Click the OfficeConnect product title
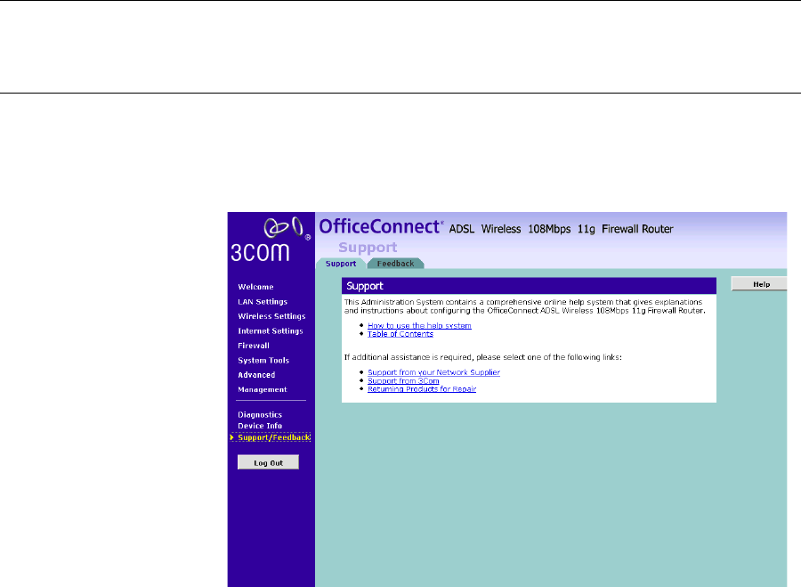Image resolution: width=801 pixels, height=587 pixels. [381, 226]
